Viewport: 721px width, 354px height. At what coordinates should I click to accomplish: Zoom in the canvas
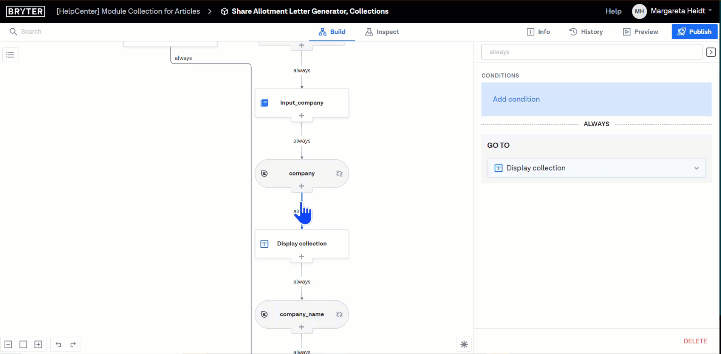coord(38,344)
